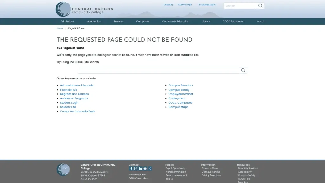Open the Community Education menu

(x=176, y=21)
